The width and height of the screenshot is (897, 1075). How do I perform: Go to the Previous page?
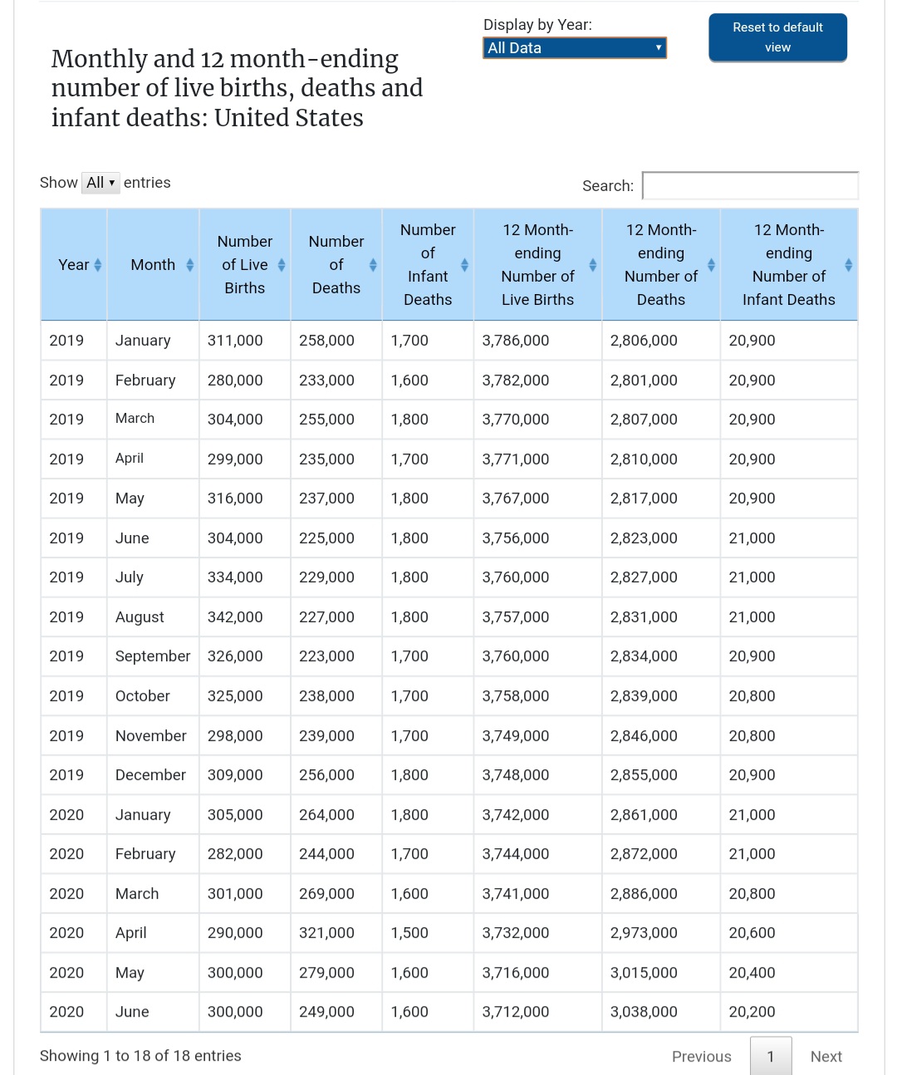click(x=701, y=1056)
